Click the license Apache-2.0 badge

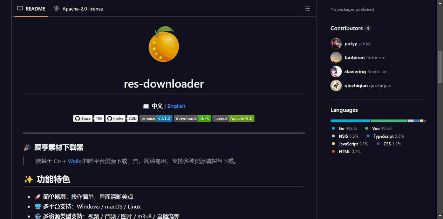point(233,118)
